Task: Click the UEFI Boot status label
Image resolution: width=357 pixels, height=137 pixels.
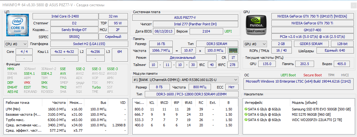Action: (288, 75)
